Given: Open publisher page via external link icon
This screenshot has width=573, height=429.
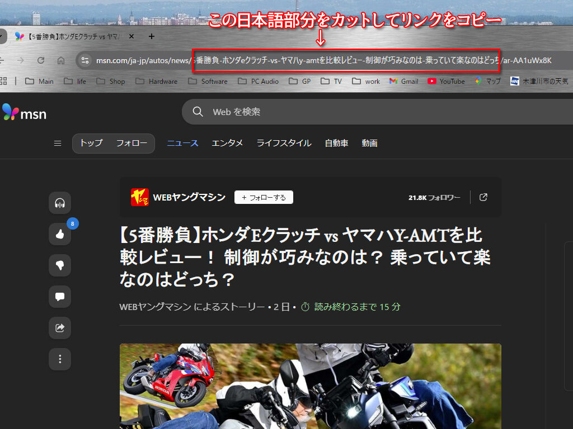Looking at the screenshot, I should [483, 197].
